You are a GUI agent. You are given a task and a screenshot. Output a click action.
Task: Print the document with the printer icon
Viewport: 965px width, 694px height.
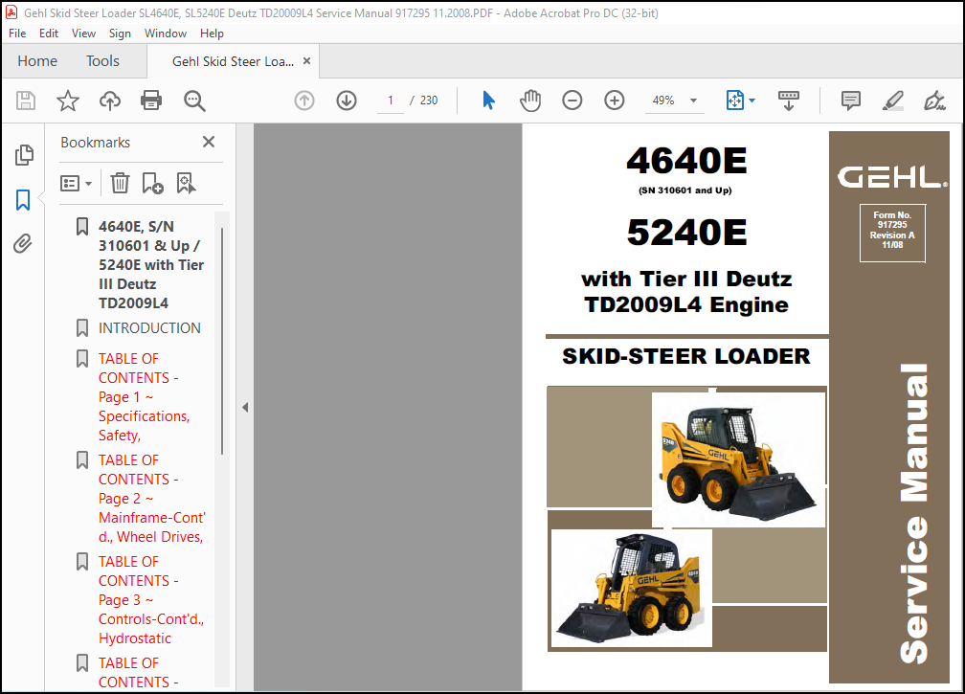pos(151,101)
